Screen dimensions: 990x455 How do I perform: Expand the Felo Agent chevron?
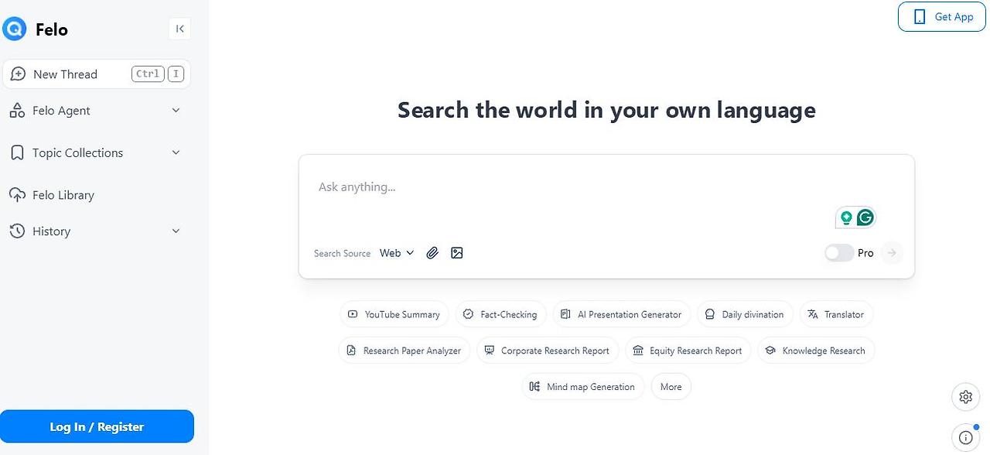pyautogui.click(x=176, y=111)
